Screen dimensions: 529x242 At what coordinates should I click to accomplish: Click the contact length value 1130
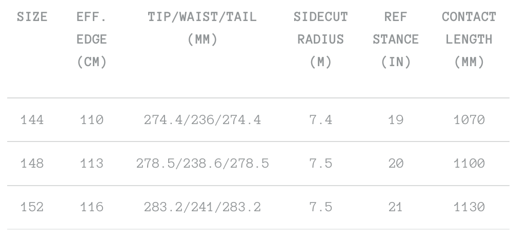click(469, 207)
